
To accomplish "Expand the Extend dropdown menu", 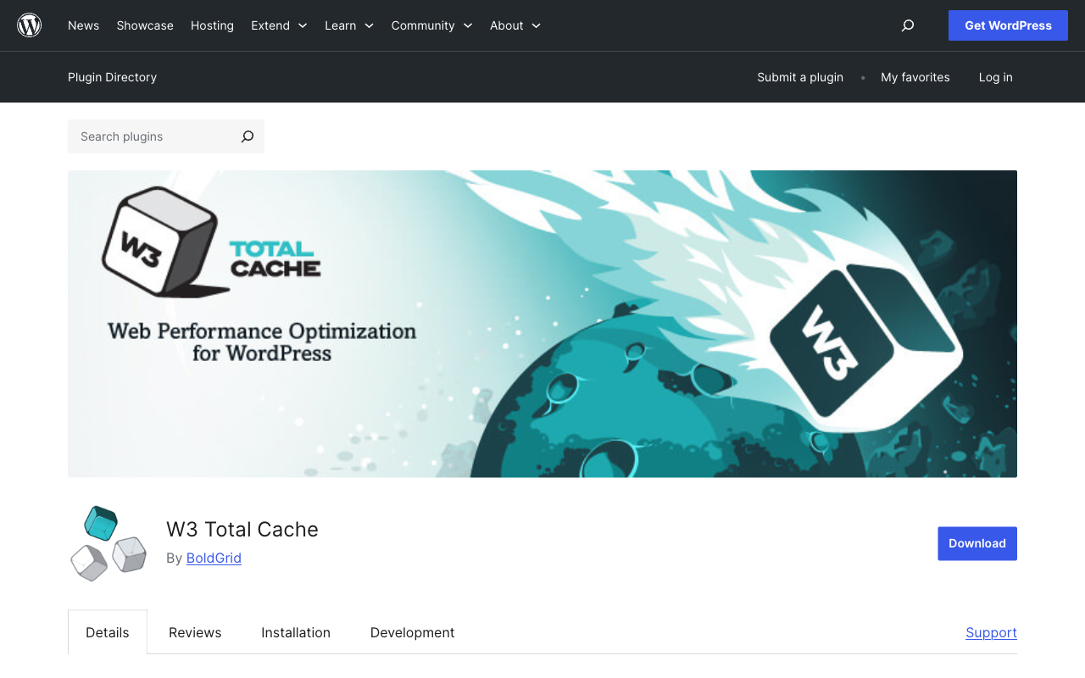I will [x=279, y=25].
